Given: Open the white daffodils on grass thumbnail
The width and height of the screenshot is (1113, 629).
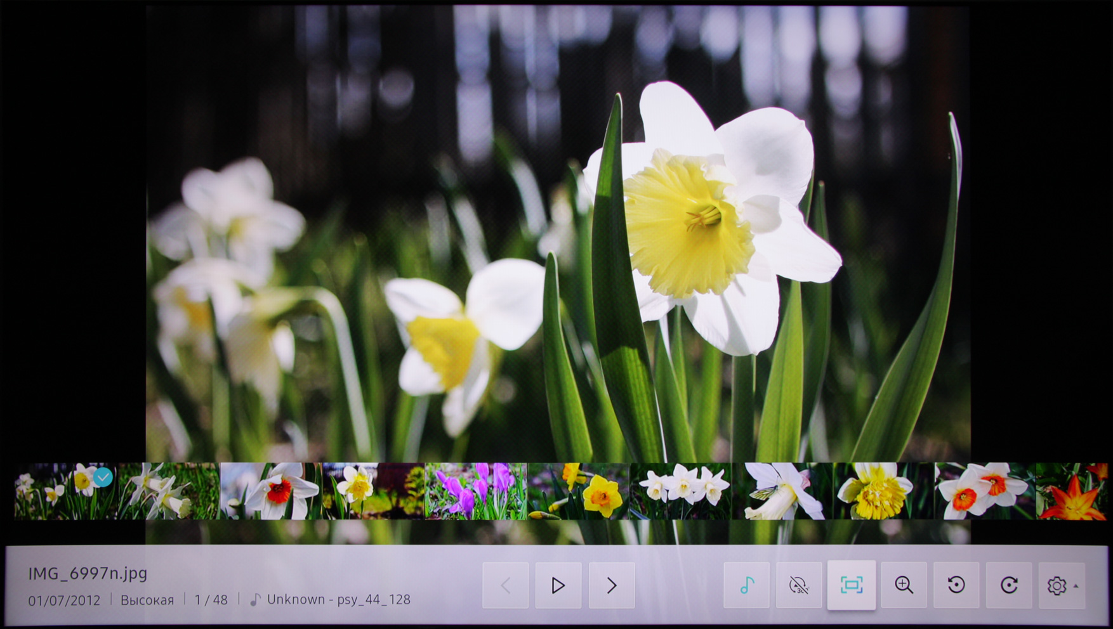Looking at the screenshot, I should pyautogui.click(x=169, y=491).
